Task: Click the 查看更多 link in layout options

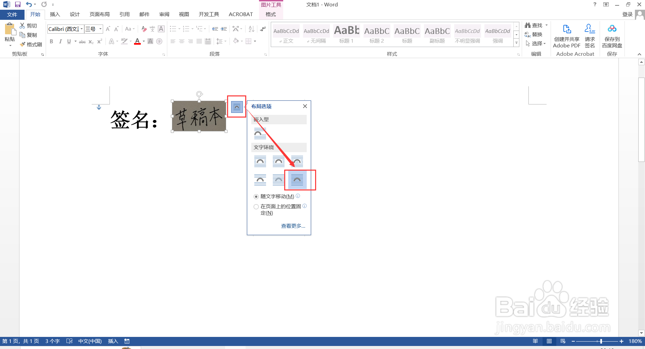Action: [293, 226]
